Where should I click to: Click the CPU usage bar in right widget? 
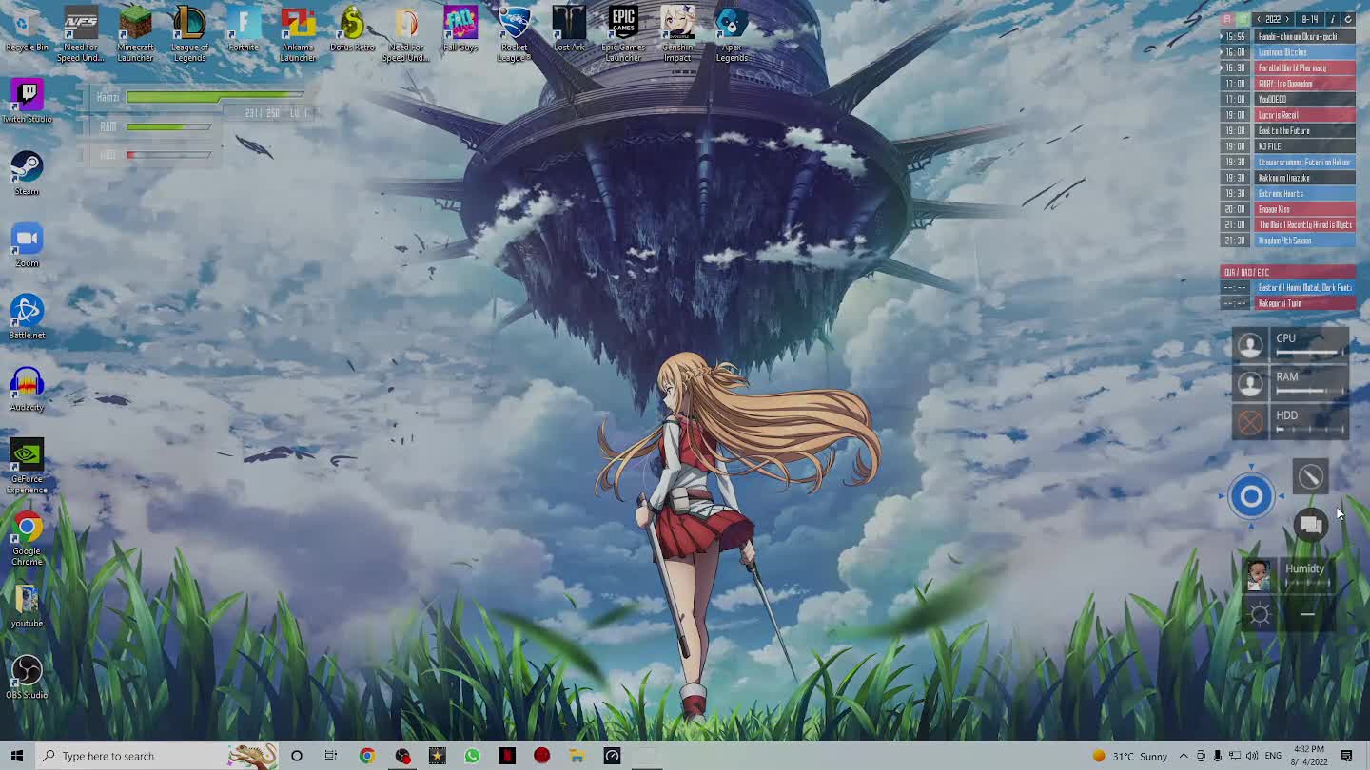[1311, 353]
